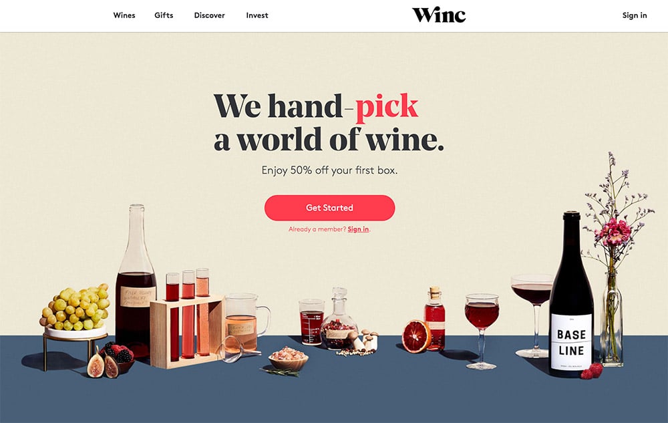Click the Base Line wine bottle
The height and width of the screenshot is (423, 668).
click(x=571, y=294)
